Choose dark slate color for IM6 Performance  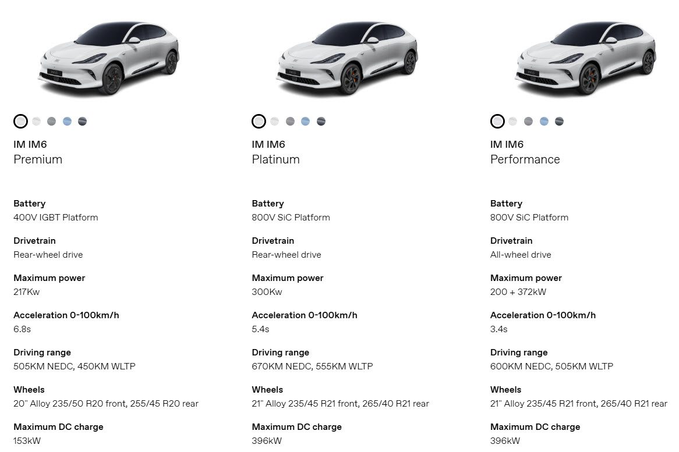pos(559,122)
